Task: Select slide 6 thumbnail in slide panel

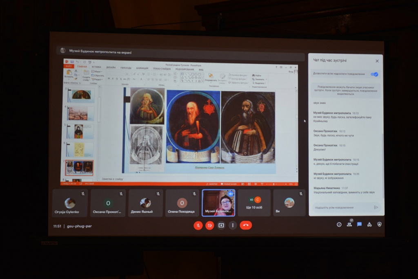Action: click(x=80, y=150)
